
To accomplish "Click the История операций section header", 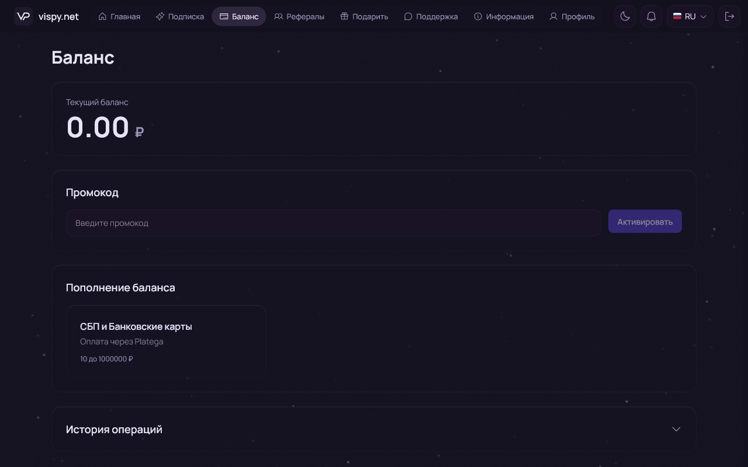I will coord(374,429).
